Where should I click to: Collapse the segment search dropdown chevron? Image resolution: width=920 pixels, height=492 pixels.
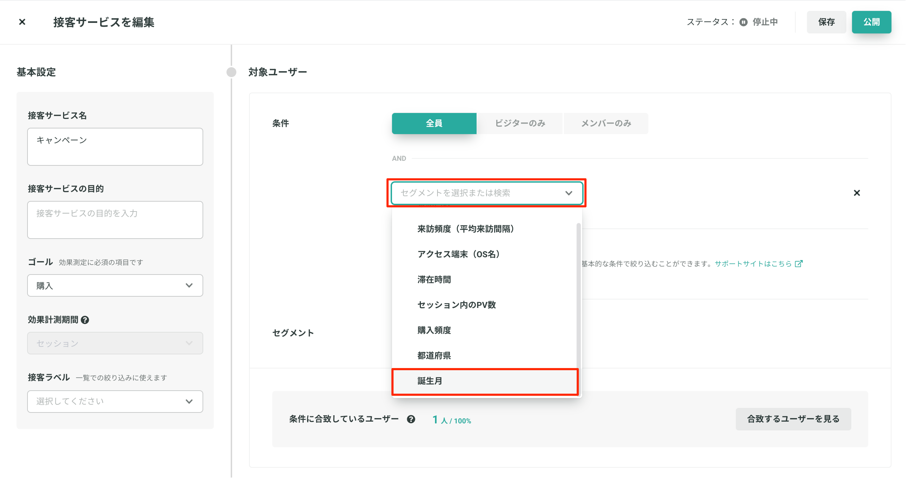[x=568, y=193]
